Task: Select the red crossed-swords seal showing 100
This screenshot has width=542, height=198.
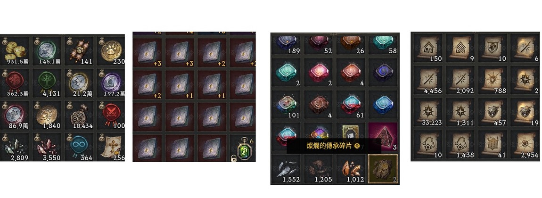Action: (x=111, y=115)
